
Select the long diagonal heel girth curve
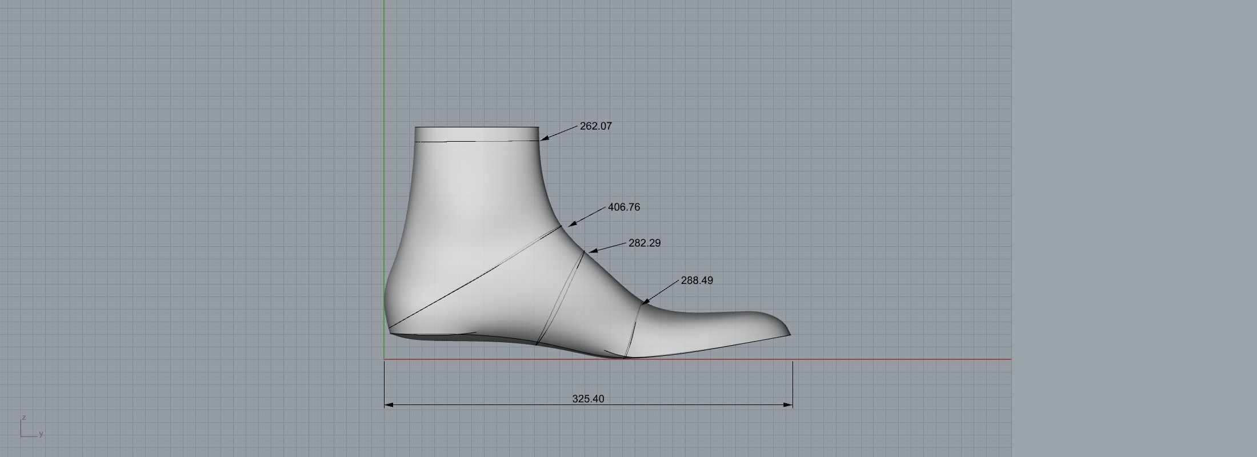click(x=474, y=280)
